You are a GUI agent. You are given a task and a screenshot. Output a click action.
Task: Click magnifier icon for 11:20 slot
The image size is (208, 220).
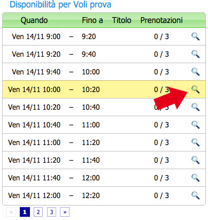coord(196,160)
